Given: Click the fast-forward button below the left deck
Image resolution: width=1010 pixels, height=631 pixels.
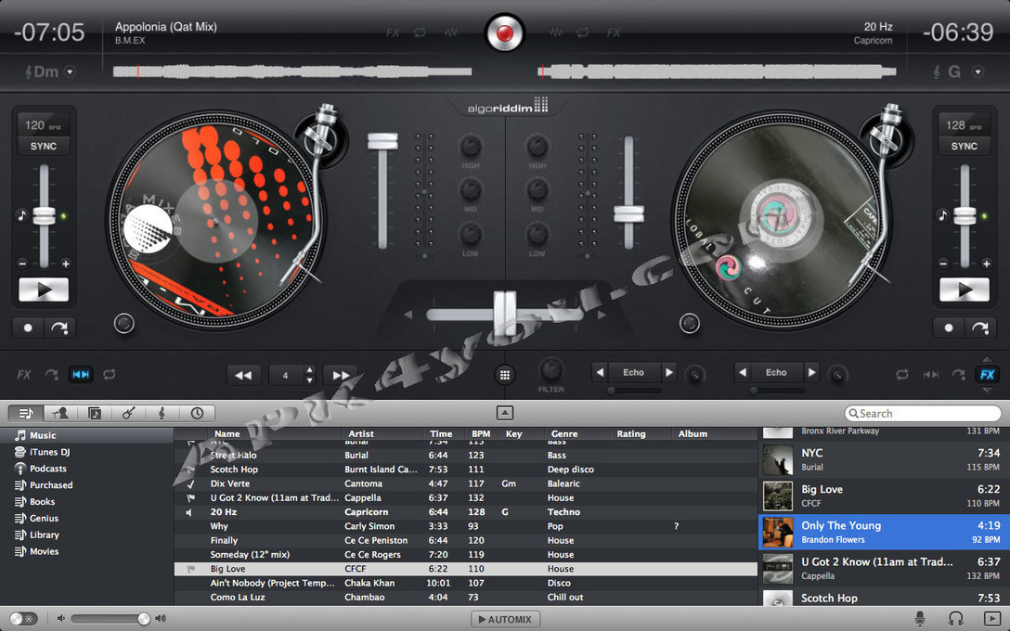Looking at the screenshot, I should [341, 375].
